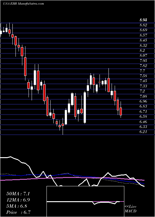The width and height of the screenshot is (155, 217).
Task: Click the 7.82 price axis label
Action: tap(143, 66)
